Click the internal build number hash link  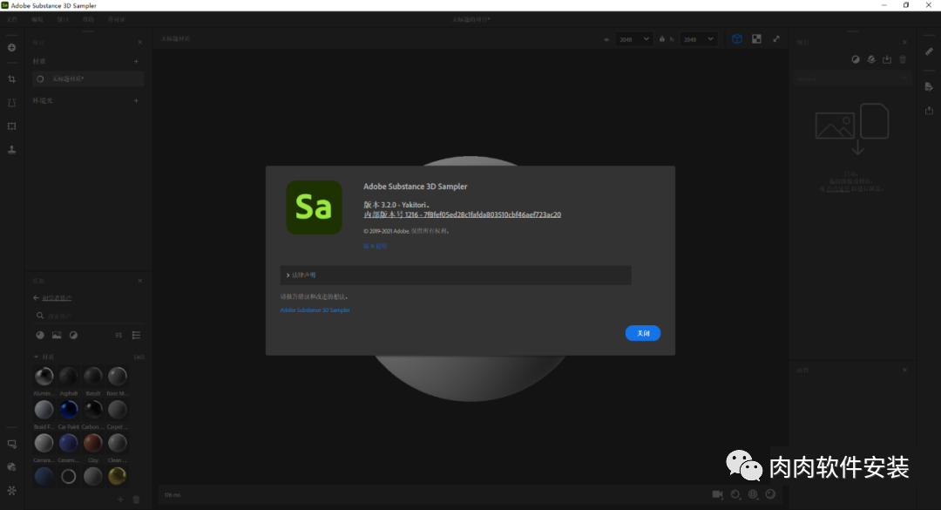(x=462, y=214)
